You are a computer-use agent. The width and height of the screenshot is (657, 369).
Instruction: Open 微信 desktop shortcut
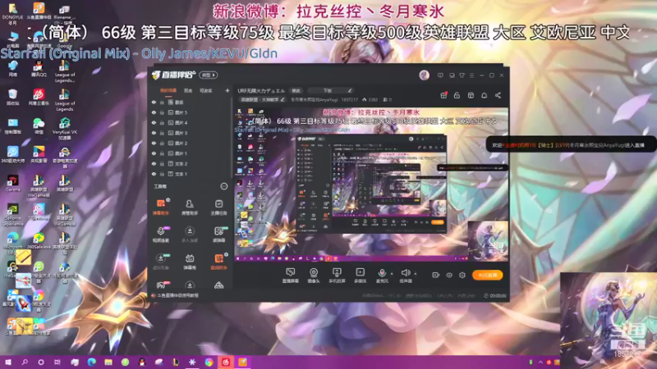[39, 125]
